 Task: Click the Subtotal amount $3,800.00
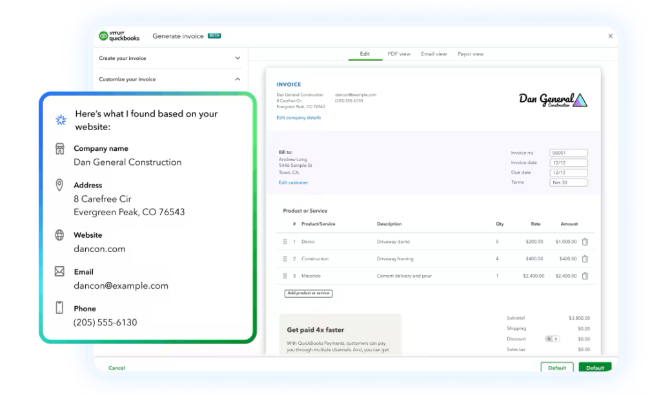pyautogui.click(x=579, y=318)
